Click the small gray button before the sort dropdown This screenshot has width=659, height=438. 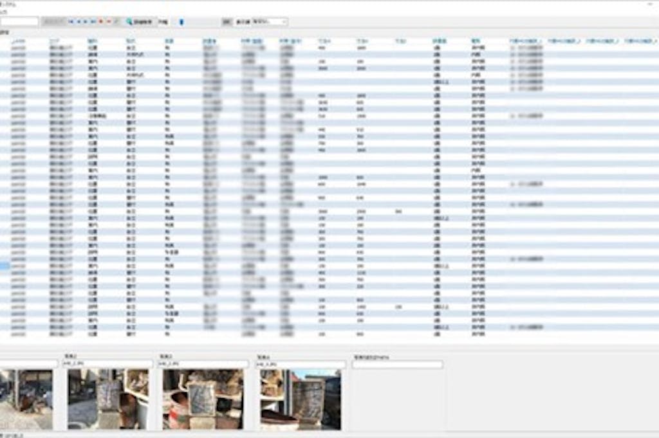click(227, 22)
